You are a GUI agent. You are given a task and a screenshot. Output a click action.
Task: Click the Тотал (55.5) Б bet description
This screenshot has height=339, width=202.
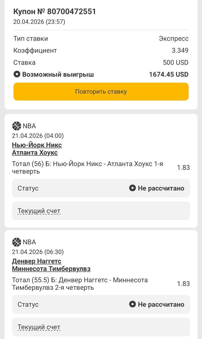pyautogui.click(x=80, y=284)
